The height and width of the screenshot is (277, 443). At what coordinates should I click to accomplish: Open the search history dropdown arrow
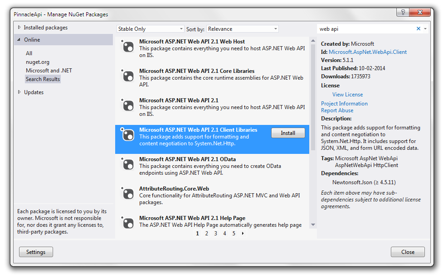[x=425, y=29]
